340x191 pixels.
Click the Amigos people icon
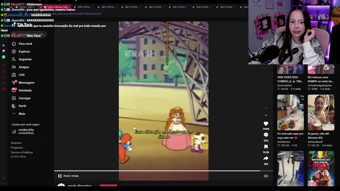14,67
